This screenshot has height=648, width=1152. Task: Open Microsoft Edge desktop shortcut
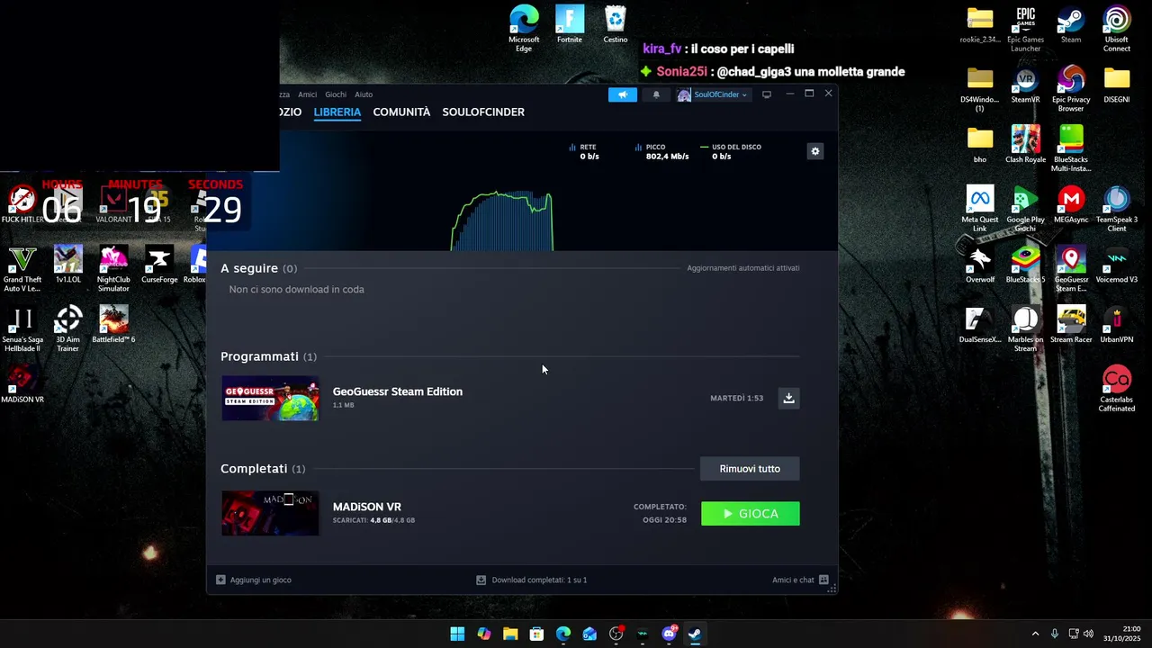click(x=524, y=29)
